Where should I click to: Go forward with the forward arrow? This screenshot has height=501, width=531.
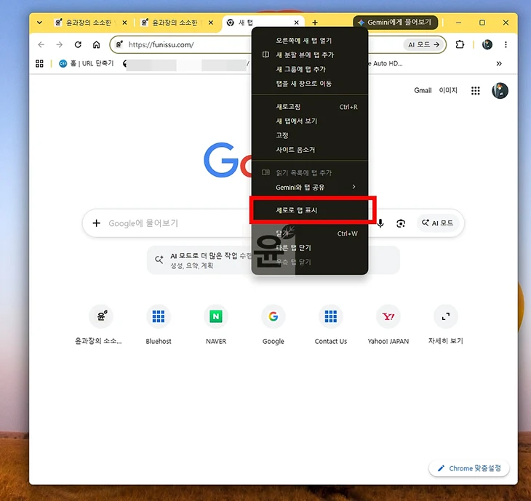[x=59, y=44]
